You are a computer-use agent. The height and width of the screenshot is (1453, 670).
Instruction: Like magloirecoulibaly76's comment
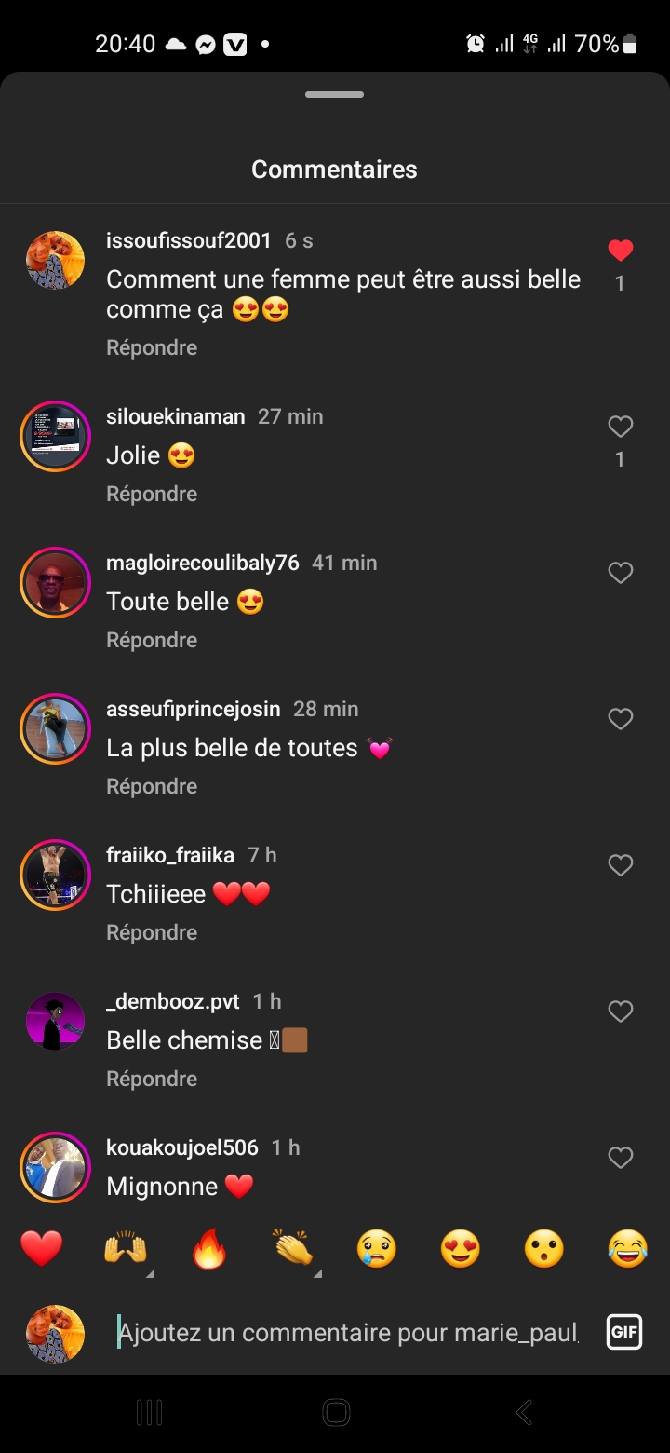click(620, 573)
